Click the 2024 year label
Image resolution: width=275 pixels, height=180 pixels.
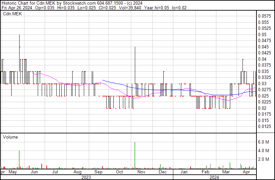(215, 177)
